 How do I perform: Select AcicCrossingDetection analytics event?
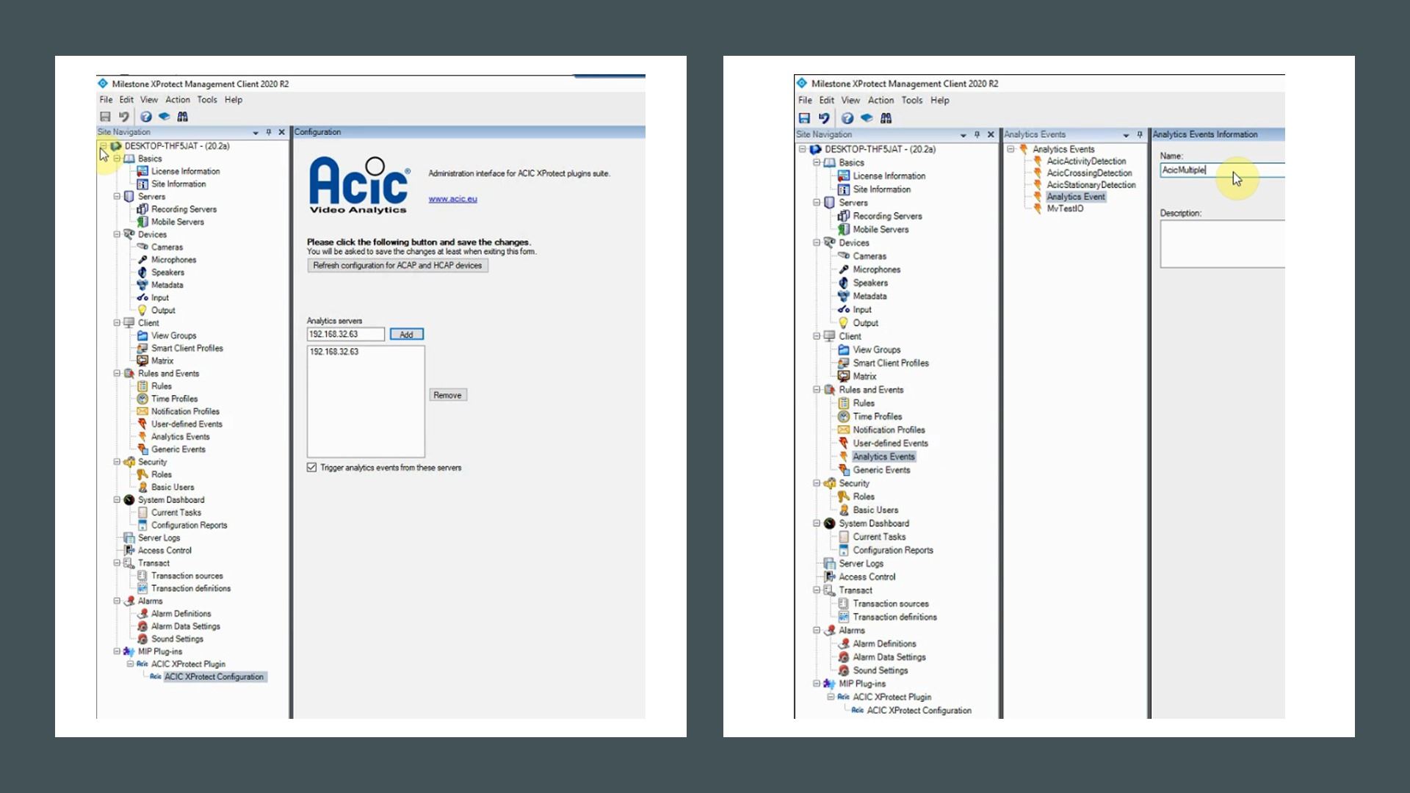click(x=1089, y=173)
